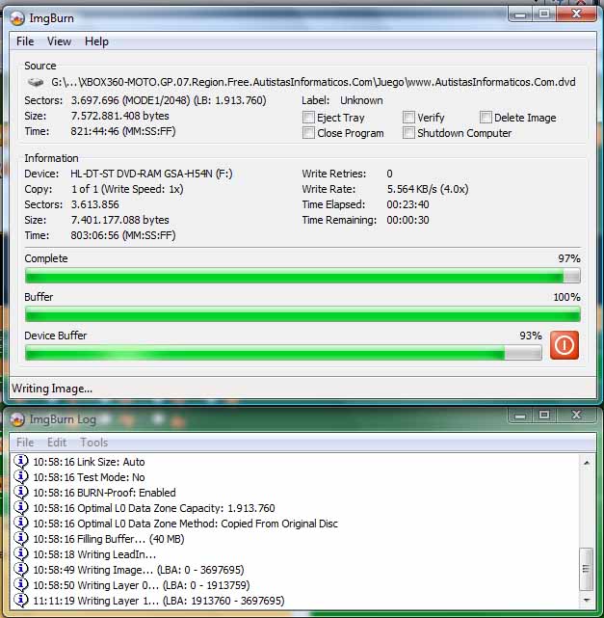Click log line BURN-Proof: Enabled
The width and height of the screenshot is (604, 618).
click(104, 493)
